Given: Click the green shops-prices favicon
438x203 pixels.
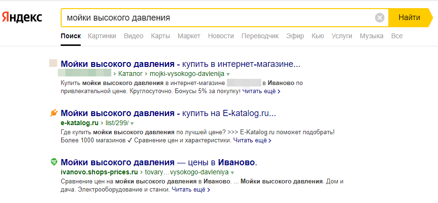Looking at the screenshot, I should (x=53, y=162).
